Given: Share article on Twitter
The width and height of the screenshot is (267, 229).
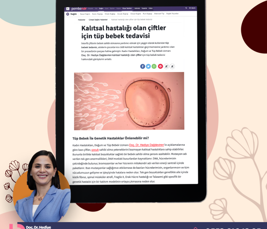Looking at the screenshot, I should (148, 66).
